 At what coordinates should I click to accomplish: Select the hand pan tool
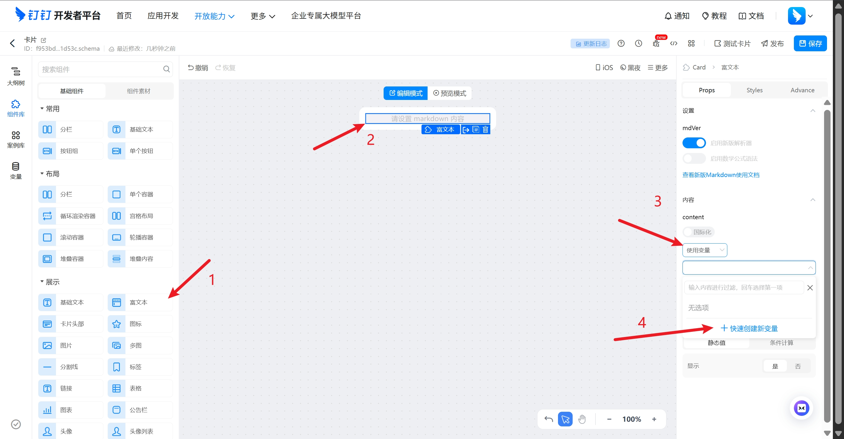click(582, 419)
